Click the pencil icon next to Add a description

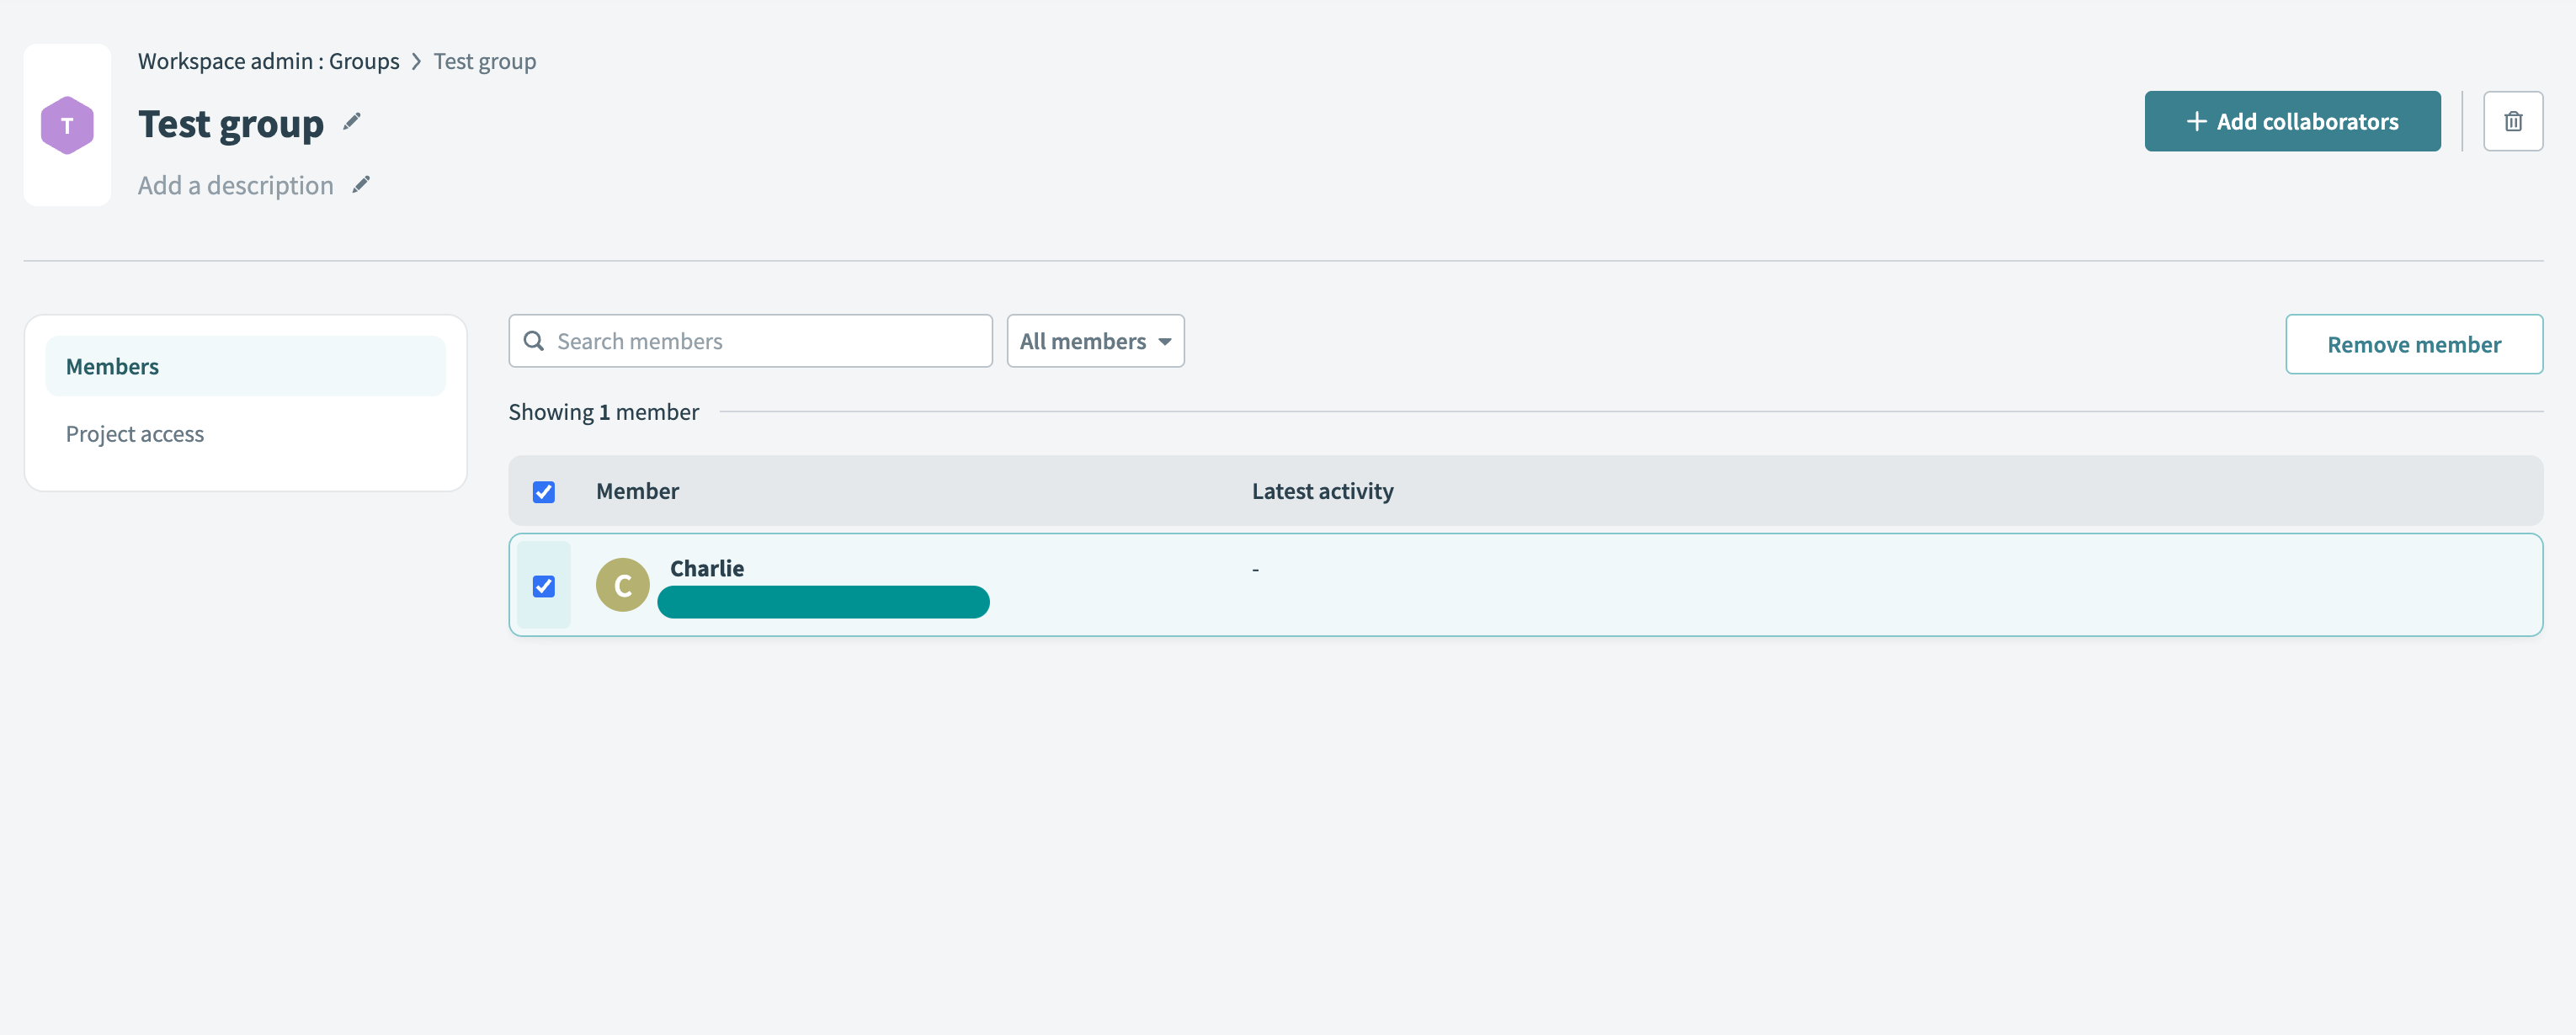361,185
